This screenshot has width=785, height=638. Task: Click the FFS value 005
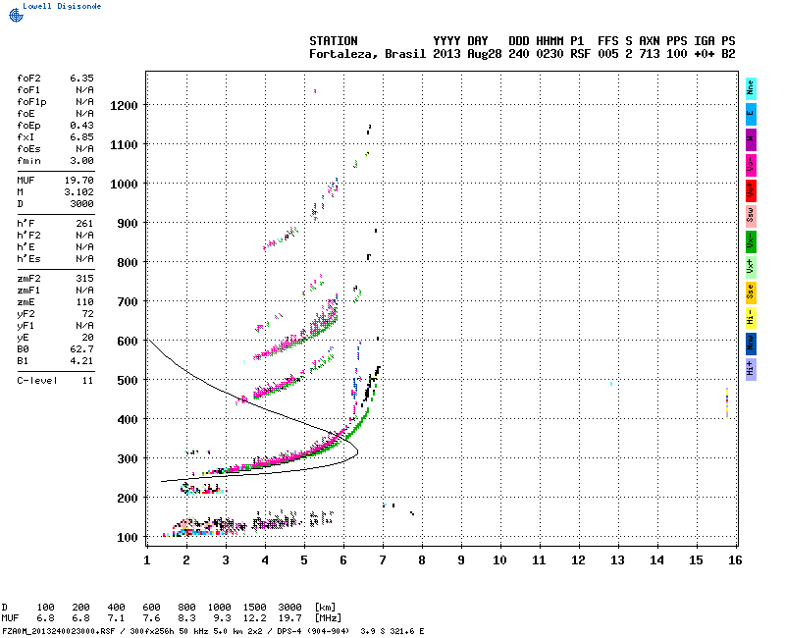(607, 54)
